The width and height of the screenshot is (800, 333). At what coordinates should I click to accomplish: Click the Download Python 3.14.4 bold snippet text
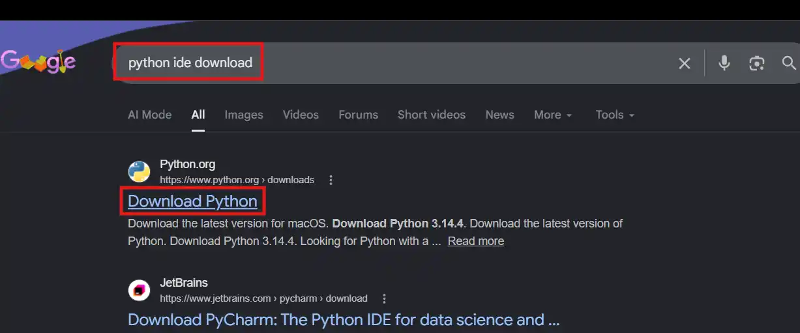(398, 224)
